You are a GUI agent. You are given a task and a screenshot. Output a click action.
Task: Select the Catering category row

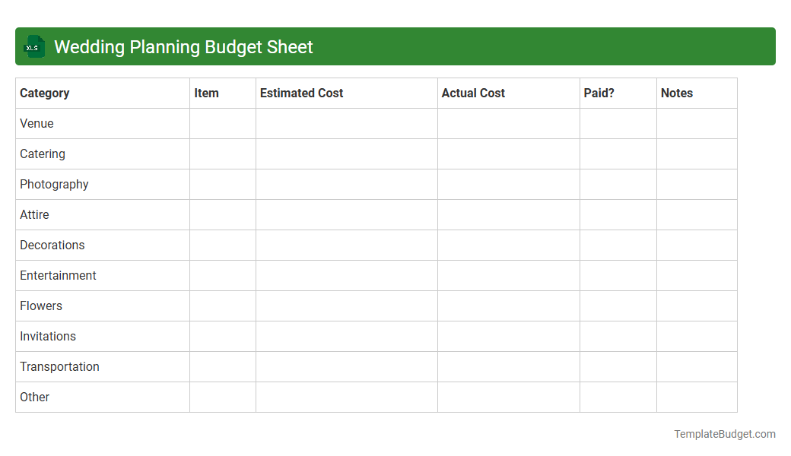coord(42,154)
